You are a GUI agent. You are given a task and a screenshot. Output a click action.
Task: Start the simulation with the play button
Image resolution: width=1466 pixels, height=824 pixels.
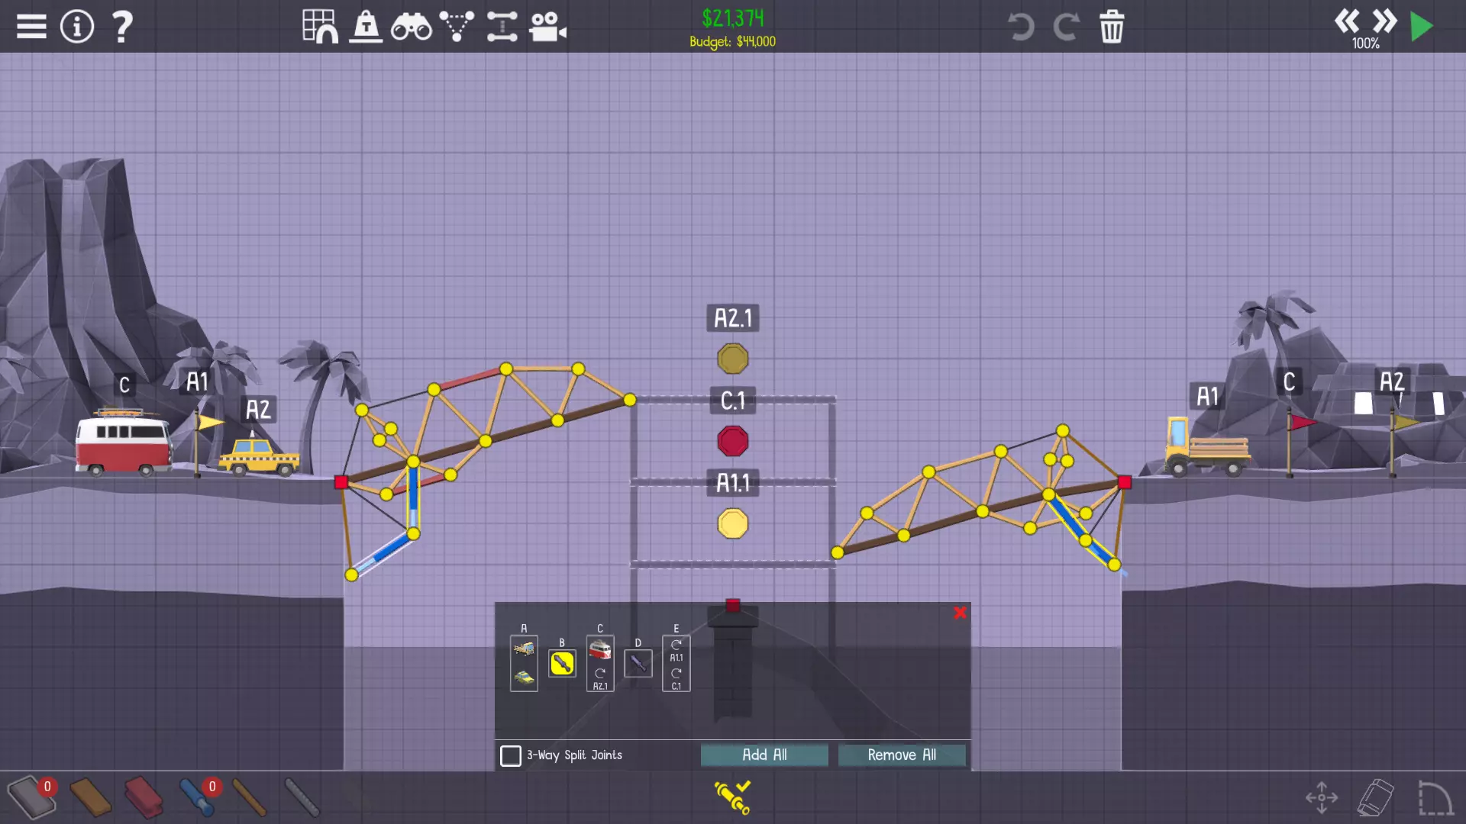1421,27
